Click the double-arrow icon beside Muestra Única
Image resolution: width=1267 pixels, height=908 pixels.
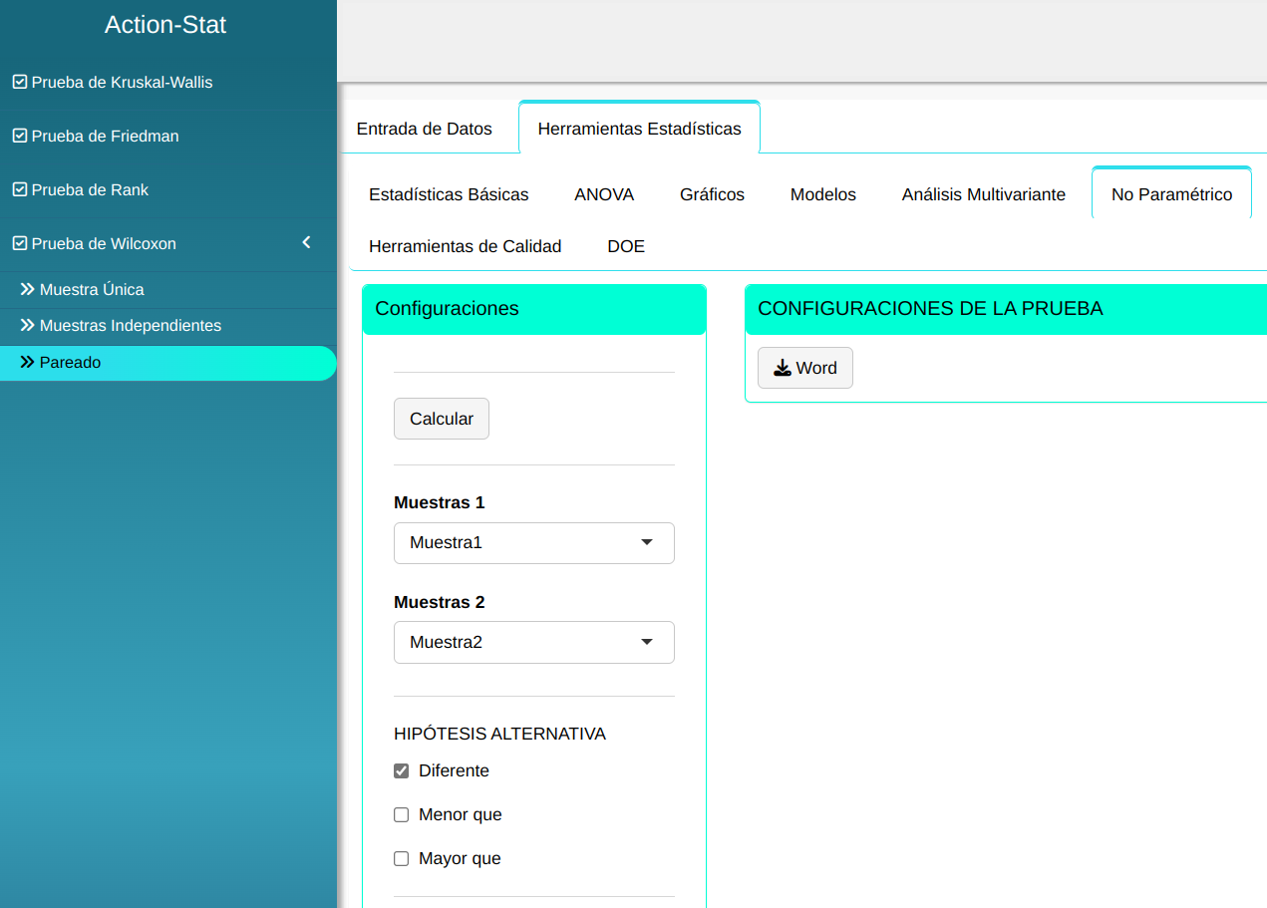[28, 290]
